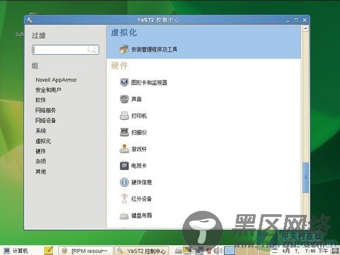Click the vertical scrollbar thumb
The height and width of the screenshot is (255, 340).
(x=305, y=177)
